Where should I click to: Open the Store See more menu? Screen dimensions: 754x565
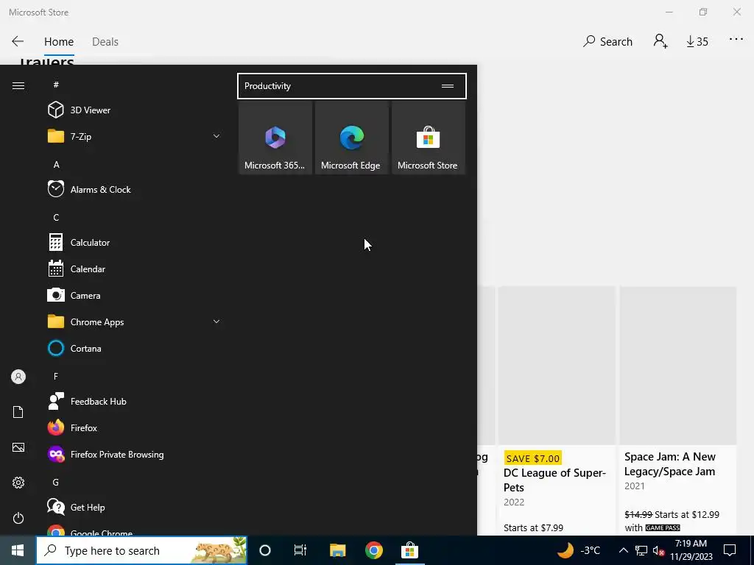click(736, 40)
